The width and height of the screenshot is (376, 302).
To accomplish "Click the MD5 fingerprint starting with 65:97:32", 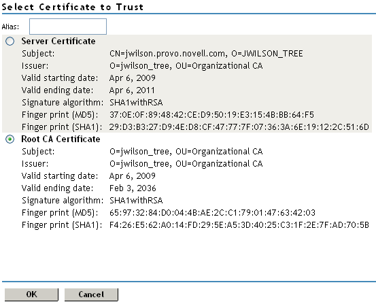I will coord(212,213).
